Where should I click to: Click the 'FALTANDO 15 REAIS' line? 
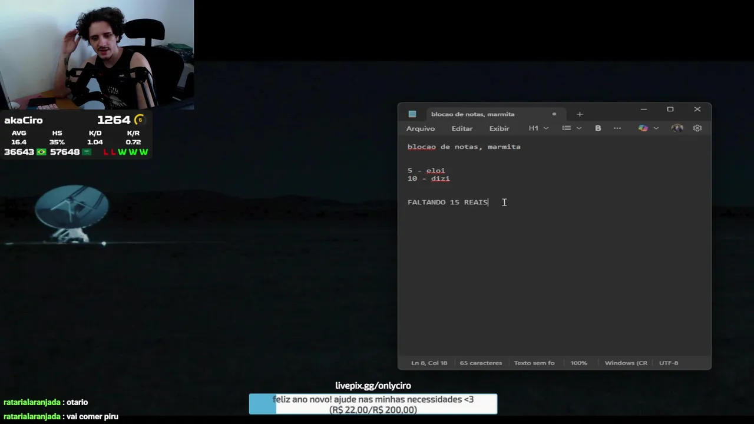pos(448,202)
